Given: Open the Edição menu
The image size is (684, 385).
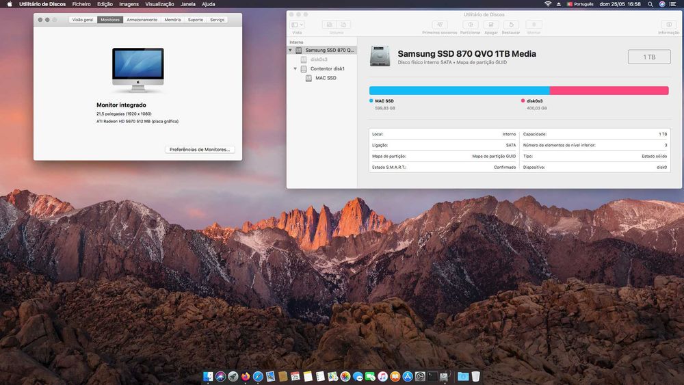Looking at the screenshot, I should [x=105, y=4].
